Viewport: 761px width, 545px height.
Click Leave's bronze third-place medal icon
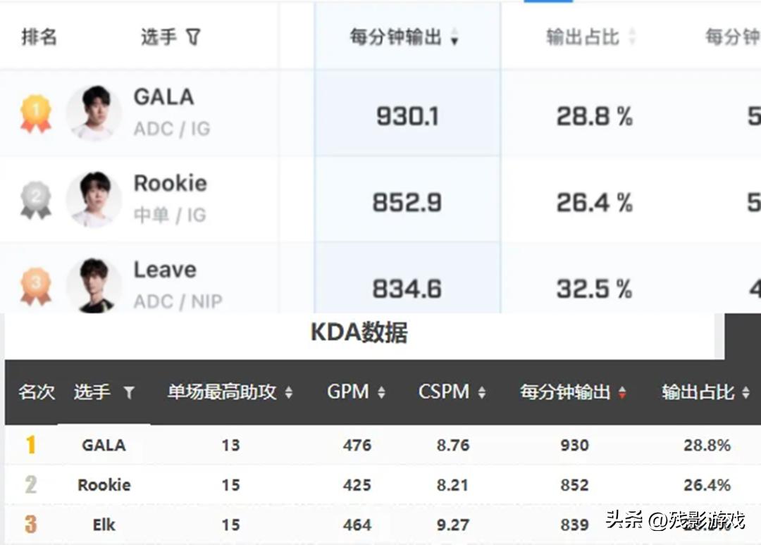(x=36, y=286)
